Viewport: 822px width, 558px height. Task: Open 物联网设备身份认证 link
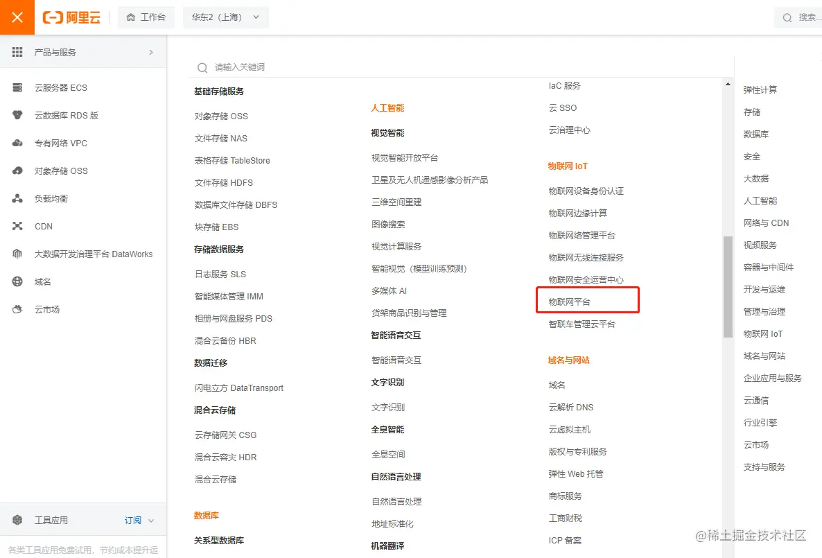point(586,191)
